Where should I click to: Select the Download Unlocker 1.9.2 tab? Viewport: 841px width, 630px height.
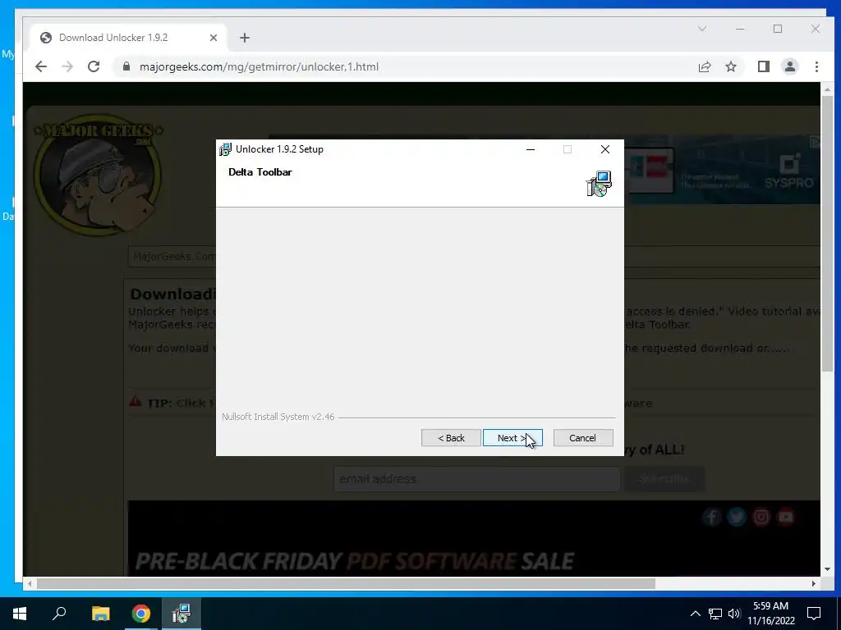(129, 38)
